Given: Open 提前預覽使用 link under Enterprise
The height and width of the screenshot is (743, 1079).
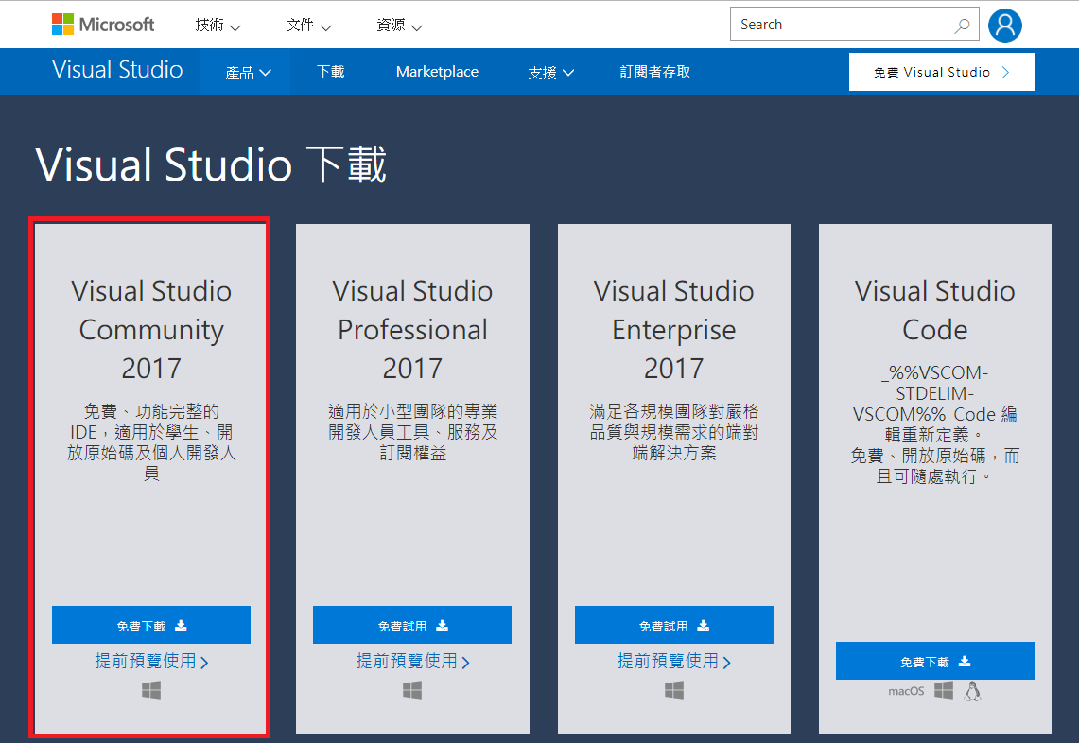Looking at the screenshot, I should (x=674, y=661).
